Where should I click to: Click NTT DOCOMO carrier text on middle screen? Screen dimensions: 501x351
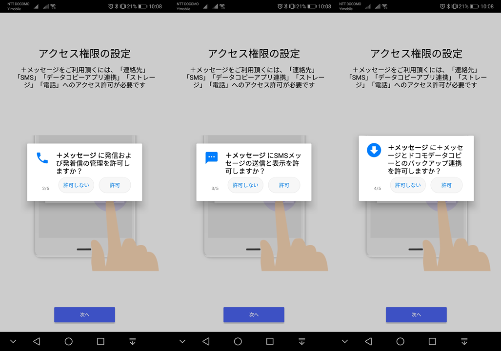[187, 4]
